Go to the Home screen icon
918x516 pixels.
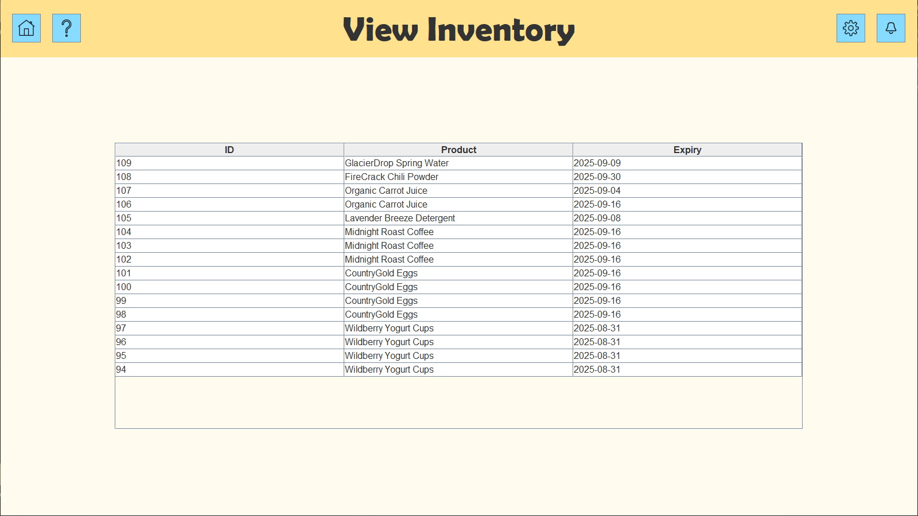(x=26, y=28)
